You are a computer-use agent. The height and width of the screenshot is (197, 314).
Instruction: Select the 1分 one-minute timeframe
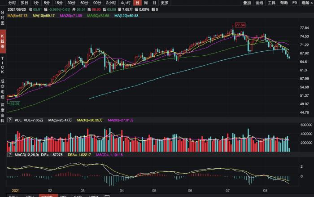[36, 3]
